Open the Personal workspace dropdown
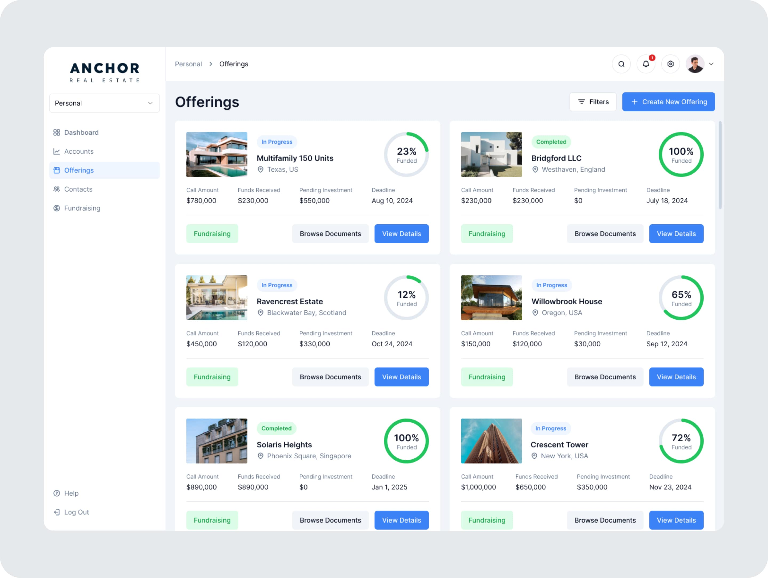The width and height of the screenshot is (768, 578). tap(104, 103)
